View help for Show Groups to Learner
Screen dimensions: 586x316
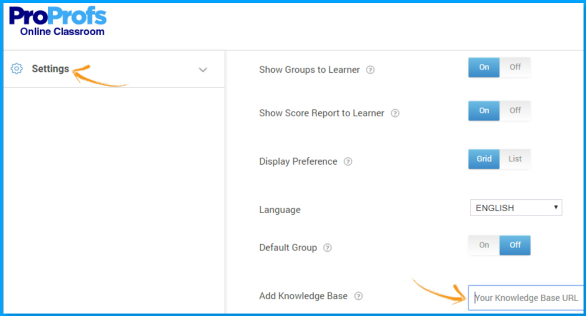click(x=370, y=70)
